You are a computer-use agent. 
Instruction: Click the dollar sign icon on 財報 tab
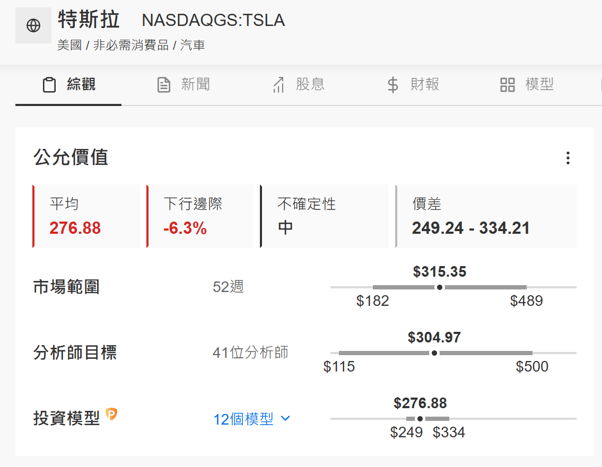pyautogui.click(x=393, y=85)
